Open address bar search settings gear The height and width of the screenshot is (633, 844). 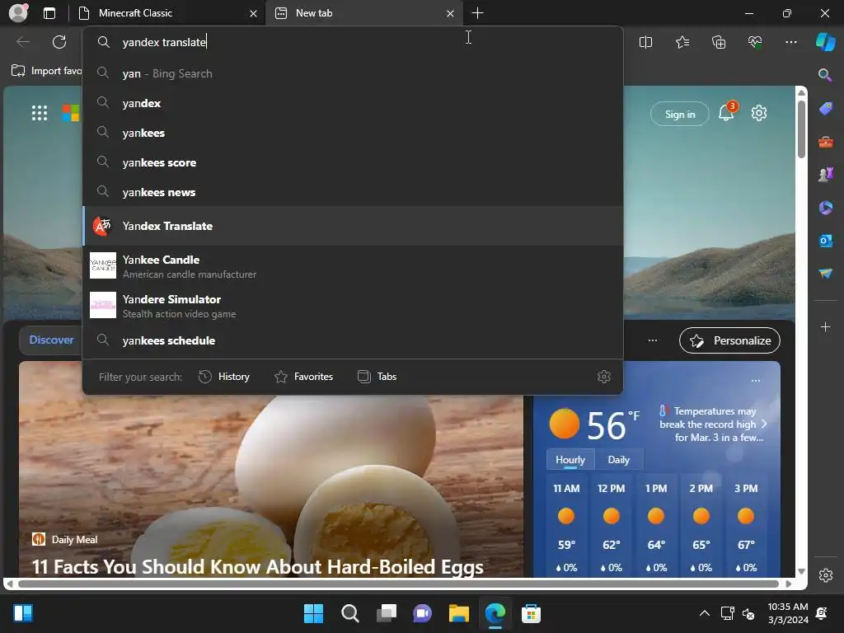[x=604, y=376]
